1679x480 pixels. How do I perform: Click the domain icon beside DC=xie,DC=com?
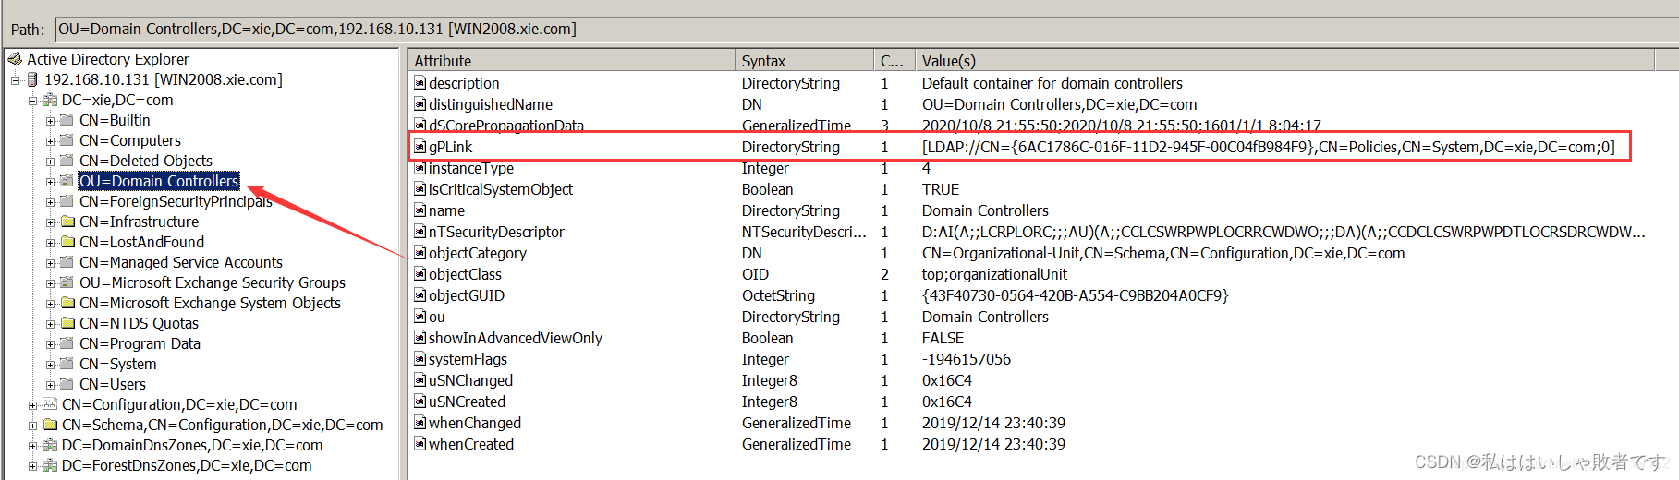(50, 100)
